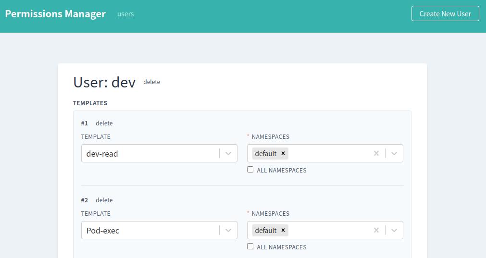Clear all namespaces in template #1
486x258 pixels.
tap(376, 153)
